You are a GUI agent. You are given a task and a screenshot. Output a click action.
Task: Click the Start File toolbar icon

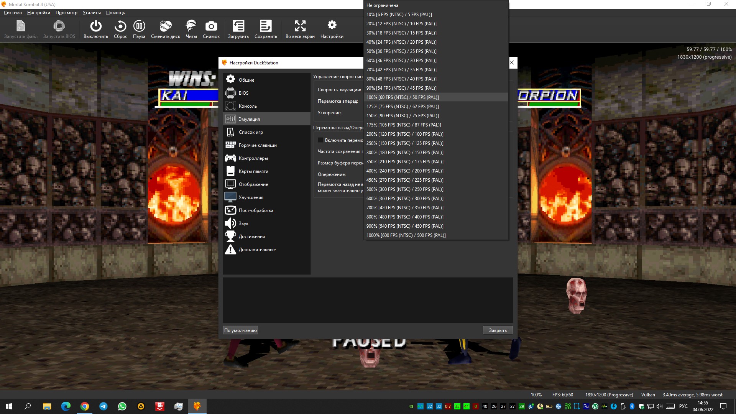tap(21, 30)
